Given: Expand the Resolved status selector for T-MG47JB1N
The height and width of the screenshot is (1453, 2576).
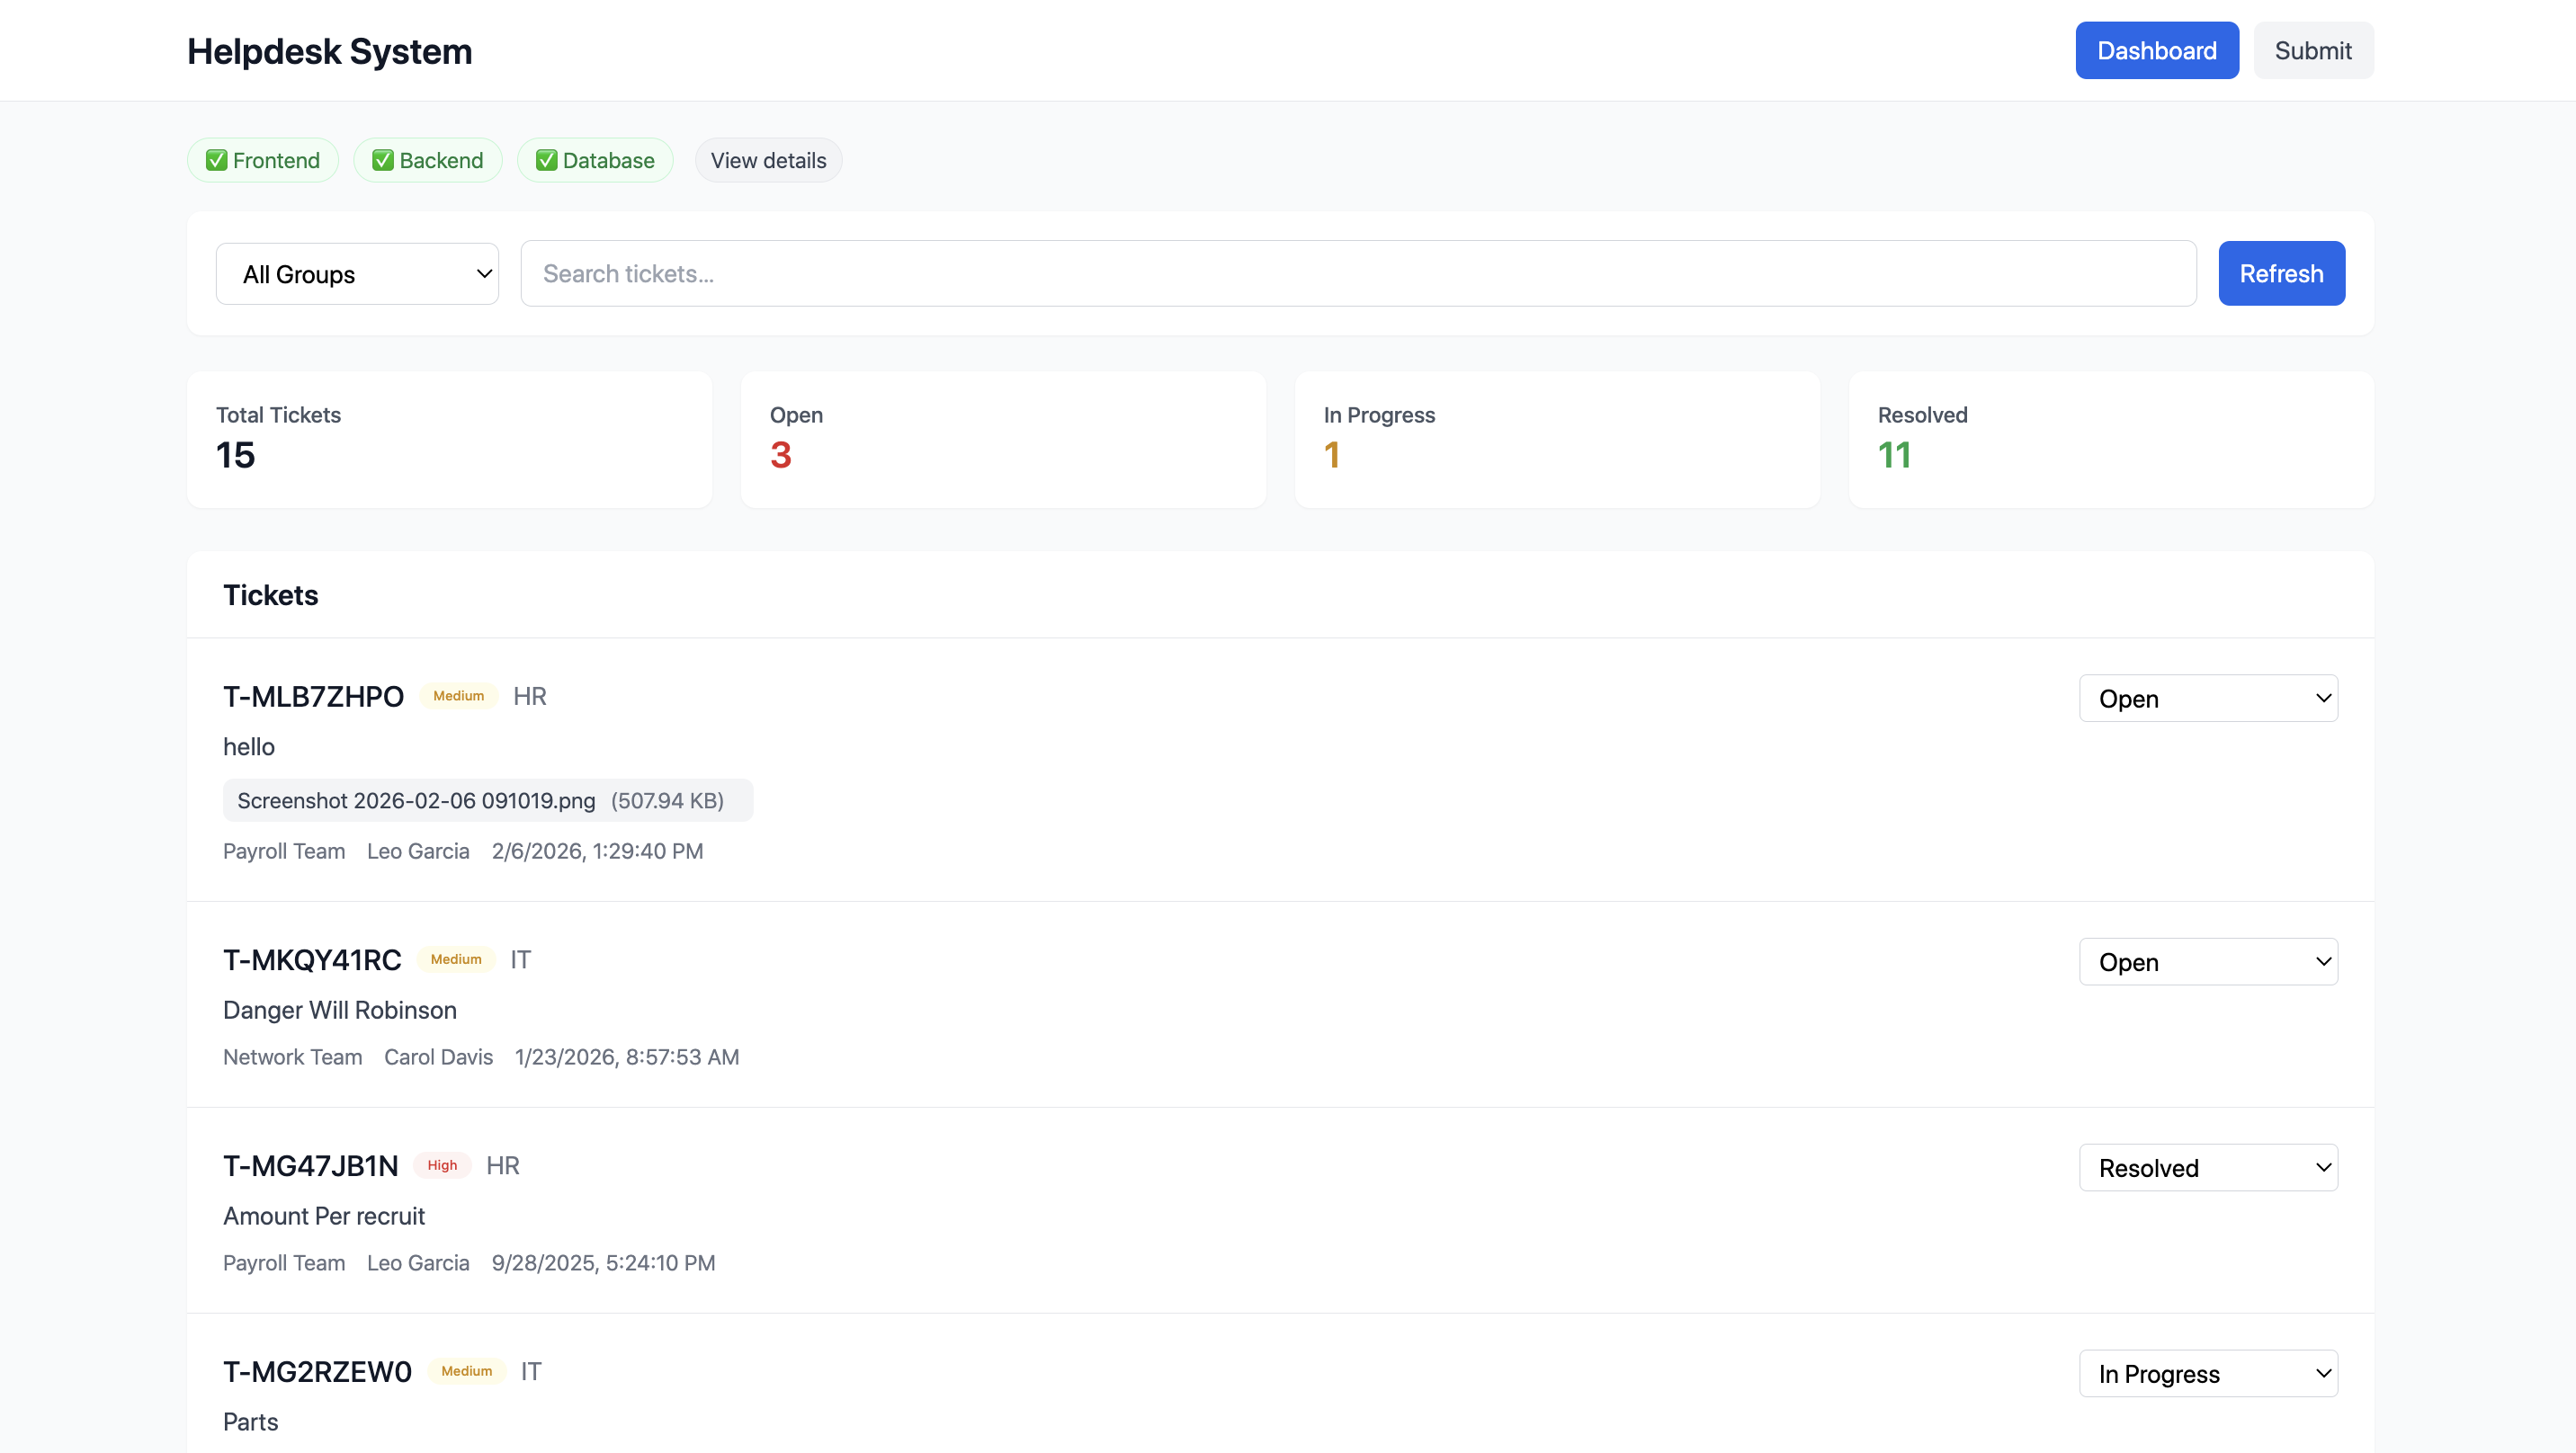Looking at the screenshot, I should (2208, 1168).
